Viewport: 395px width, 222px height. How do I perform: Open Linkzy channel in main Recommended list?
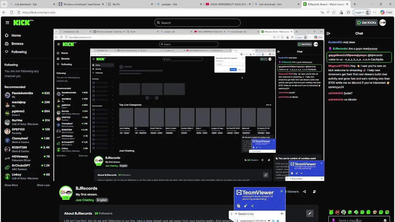[x=27, y=176]
